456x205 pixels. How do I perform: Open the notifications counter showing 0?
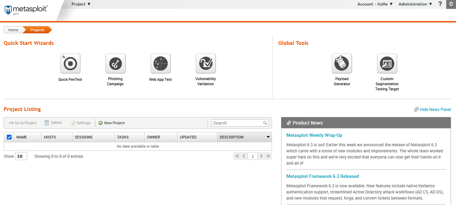451,4
